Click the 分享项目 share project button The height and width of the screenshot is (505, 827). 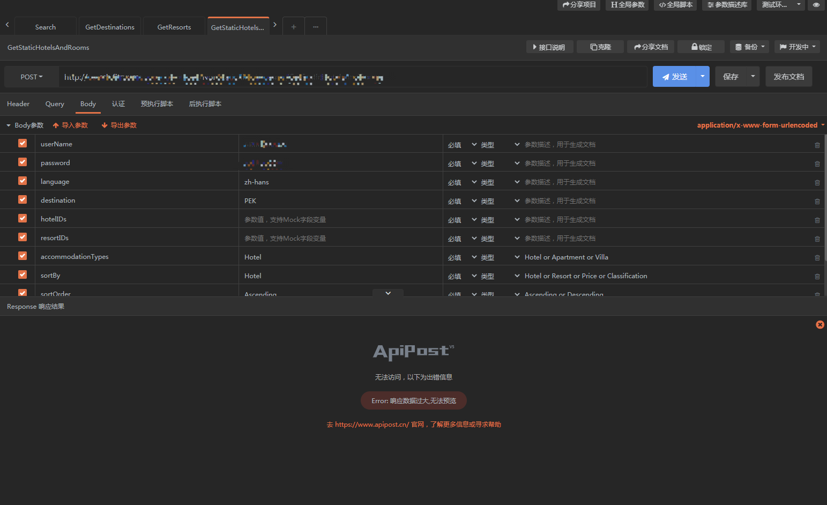click(579, 5)
